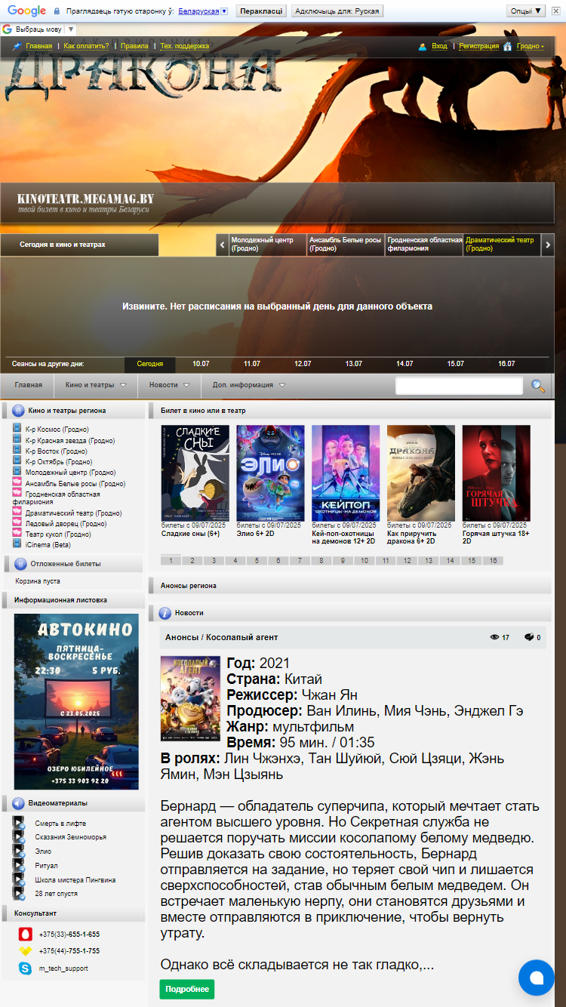Click the green Подробнее button
The height and width of the screenshot is (1007, 566).
pos(187,989)
